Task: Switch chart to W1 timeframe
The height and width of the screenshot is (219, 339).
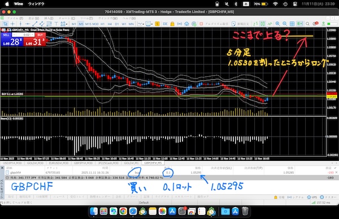Action: point(124,24)
